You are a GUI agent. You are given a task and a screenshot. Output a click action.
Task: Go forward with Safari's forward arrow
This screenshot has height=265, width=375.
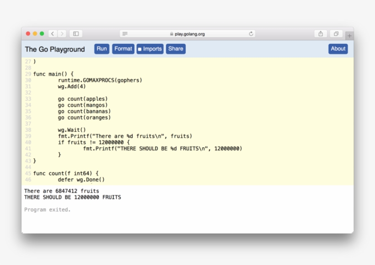pos(62,34)
